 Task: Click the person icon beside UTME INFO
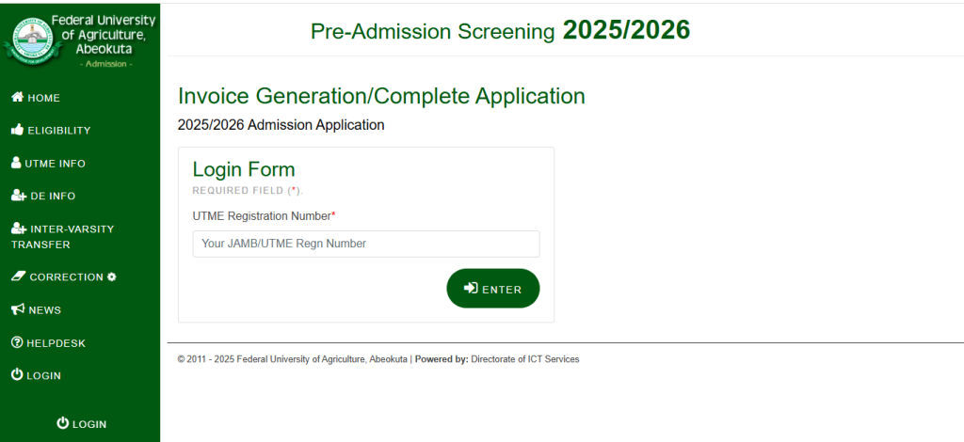coord(16,163)
